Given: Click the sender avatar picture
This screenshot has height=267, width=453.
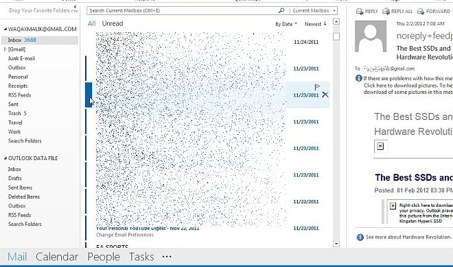Looking at the screenshot, I should (x=371, y=36).
